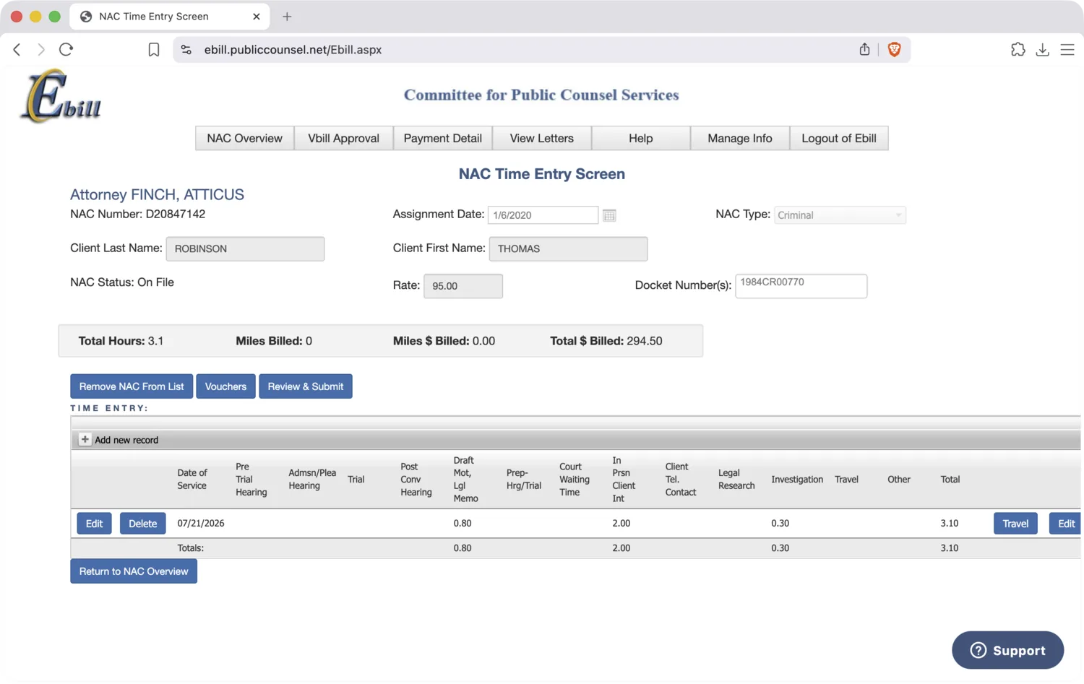Open the Brave Shields lion icon
This screenshot has height=684, width=1084.
click(x=894, y=49)
